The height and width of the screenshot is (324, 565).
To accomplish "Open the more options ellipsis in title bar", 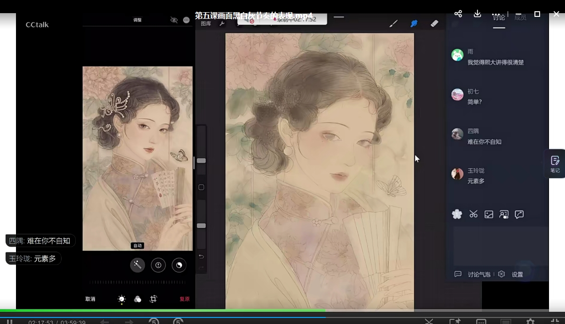I will (496, 15).
